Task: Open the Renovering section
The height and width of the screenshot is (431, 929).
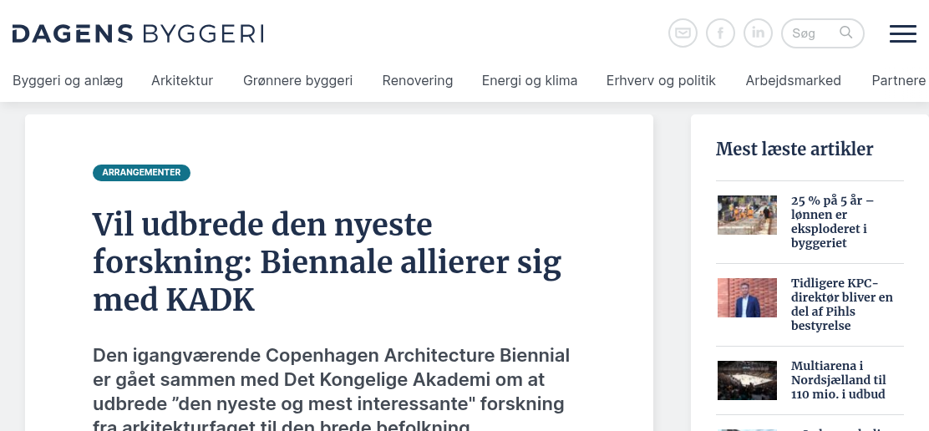Action: point(417,80)
